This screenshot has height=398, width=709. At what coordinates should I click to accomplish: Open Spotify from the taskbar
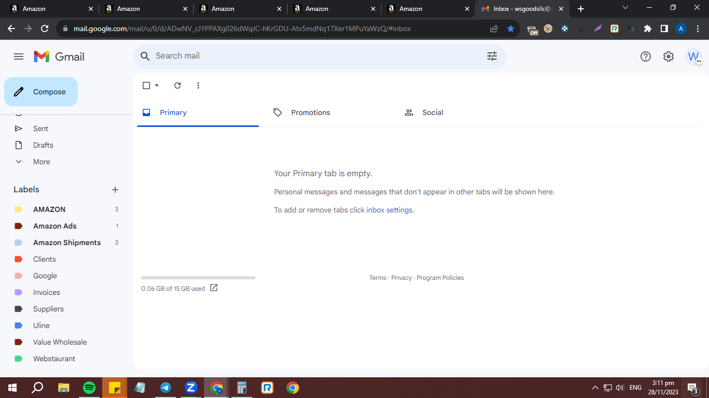click(x=89, y=387)
